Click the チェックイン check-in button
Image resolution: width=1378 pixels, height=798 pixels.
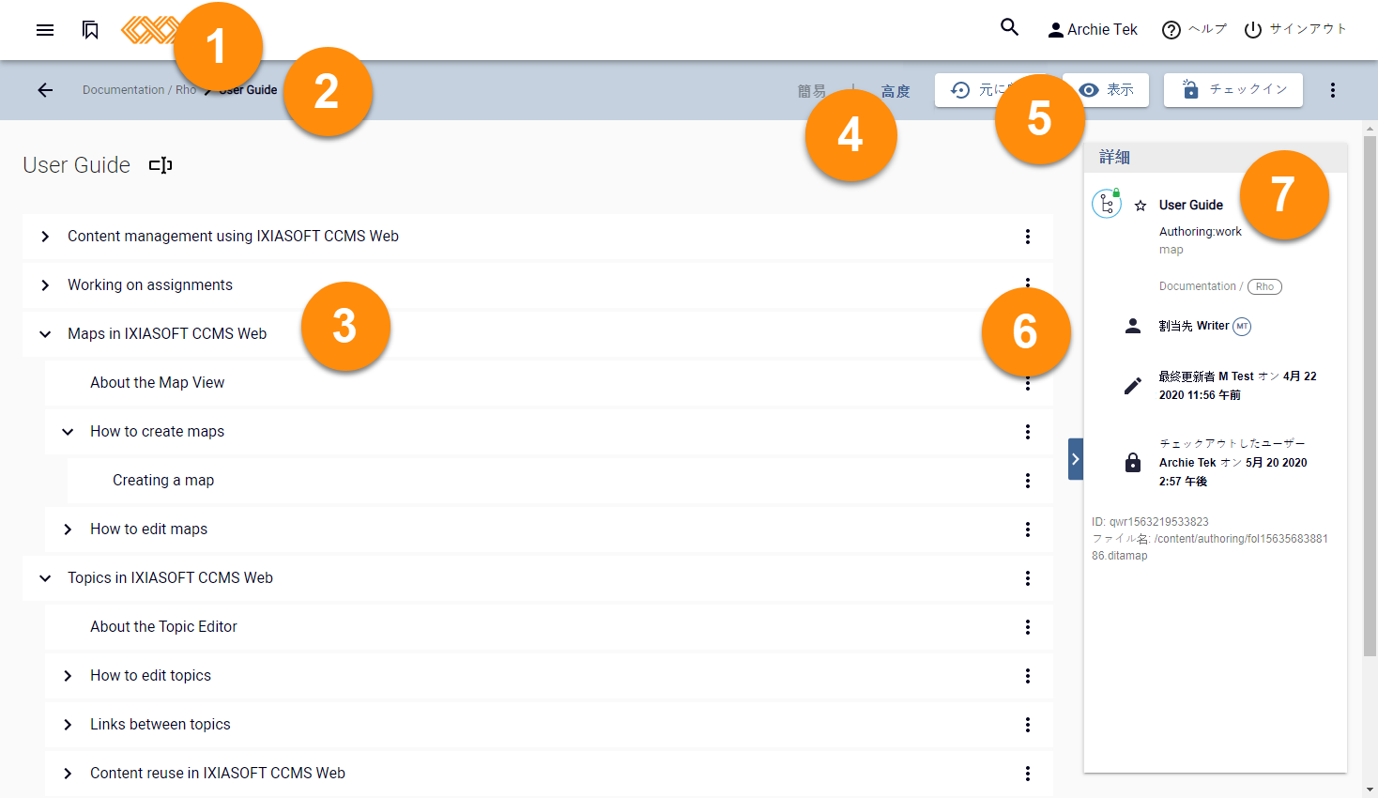coord(1233,90)
